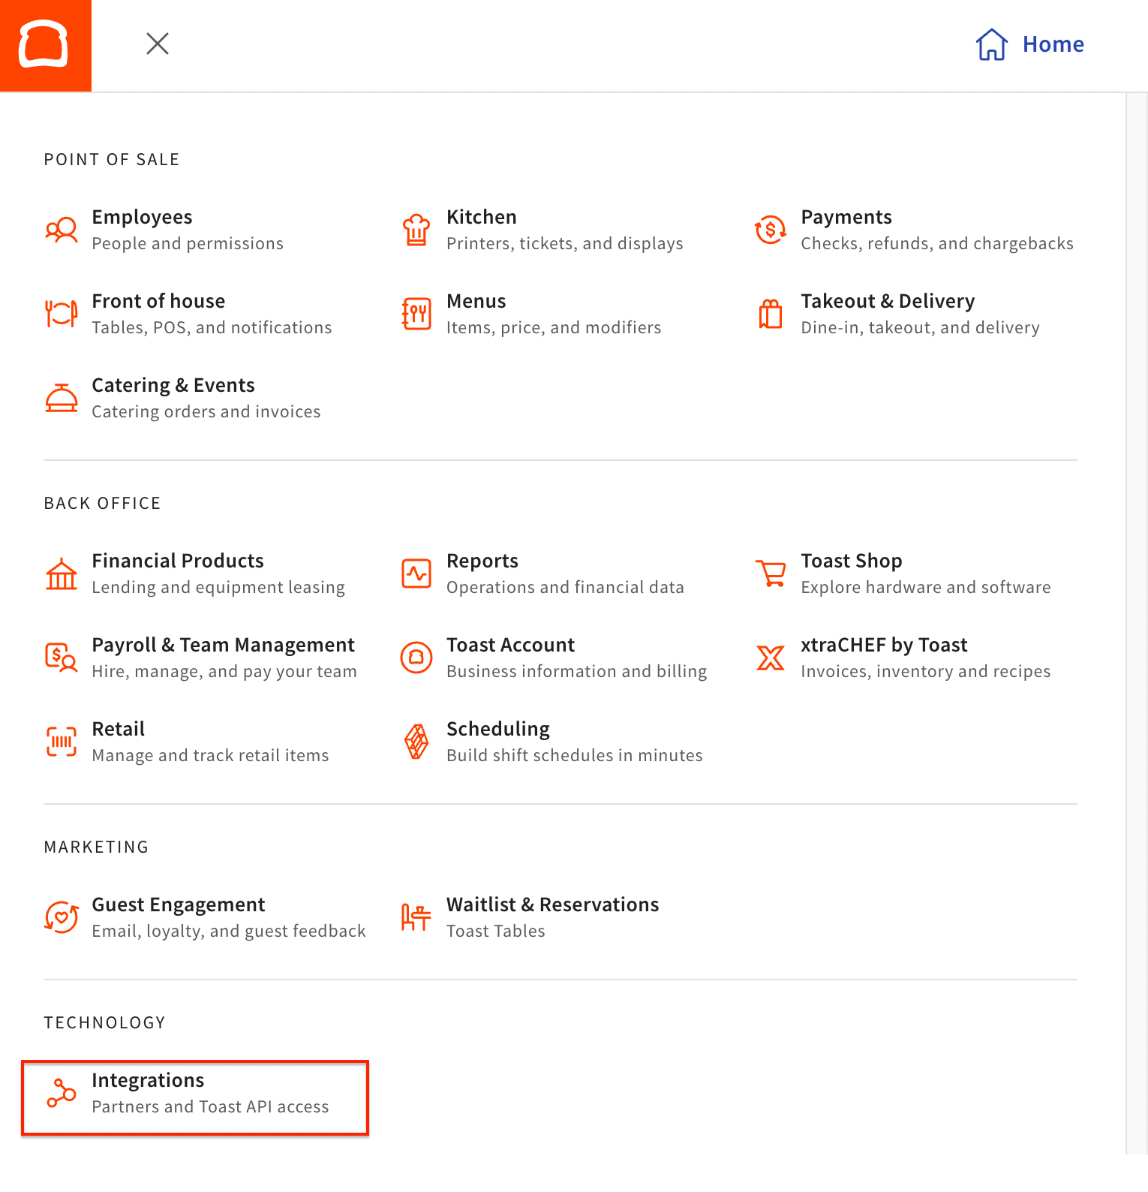The image size is (1148, 1192).
Task: Click the Menus utensils icon
Action: (x=416, y=314)
